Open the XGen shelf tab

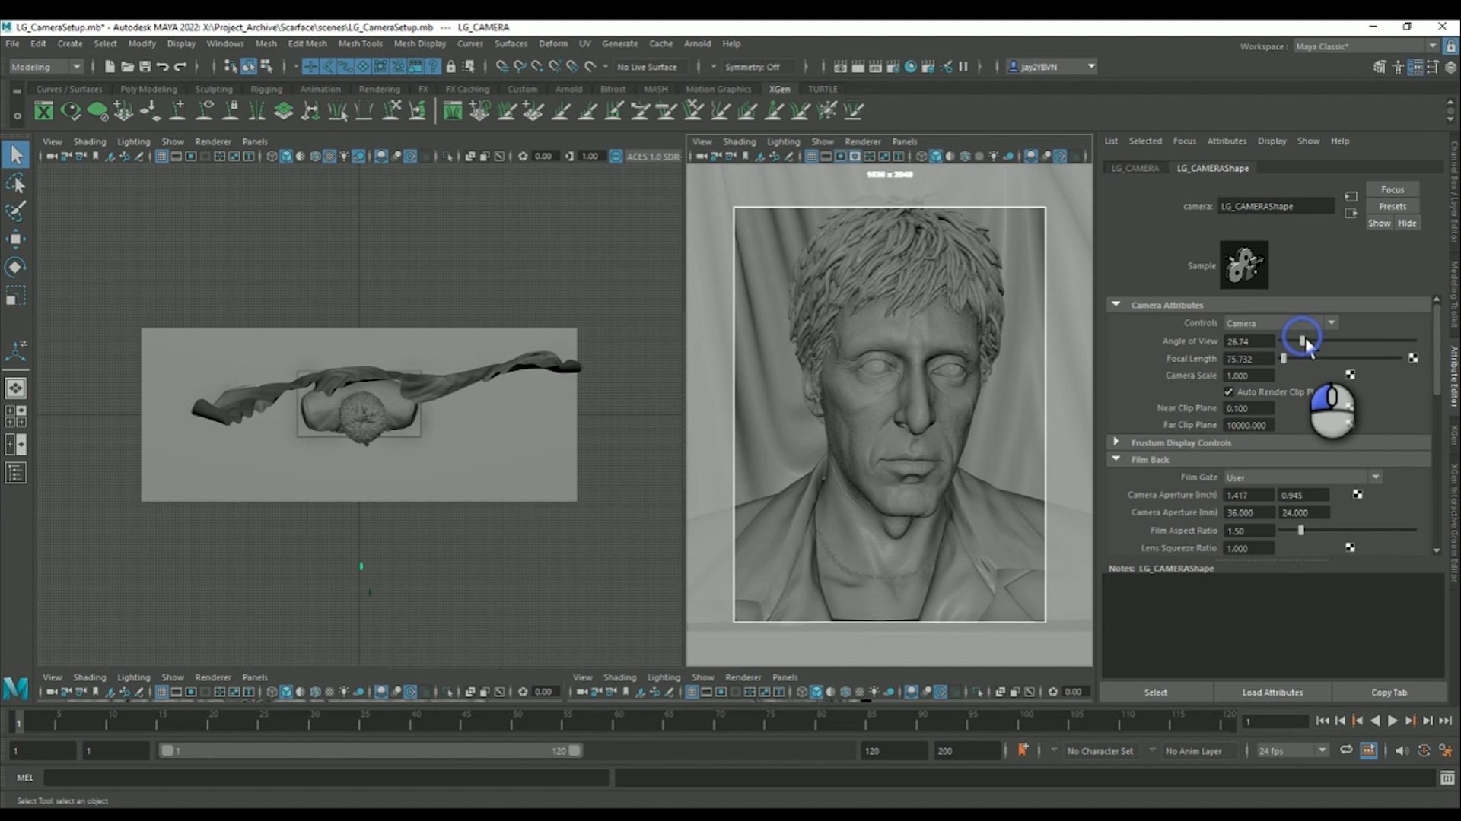click(x=779, y=89)
